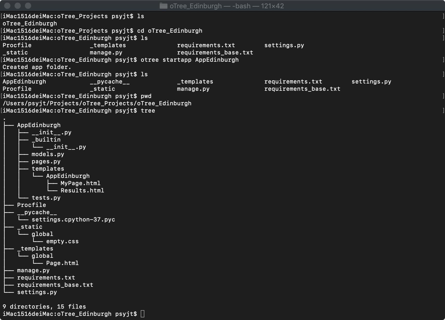
Task: Click the otree startapp AppEdinburgh command text
Action: [190, 60]
